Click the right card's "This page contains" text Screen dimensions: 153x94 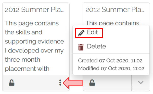(112, 23)
